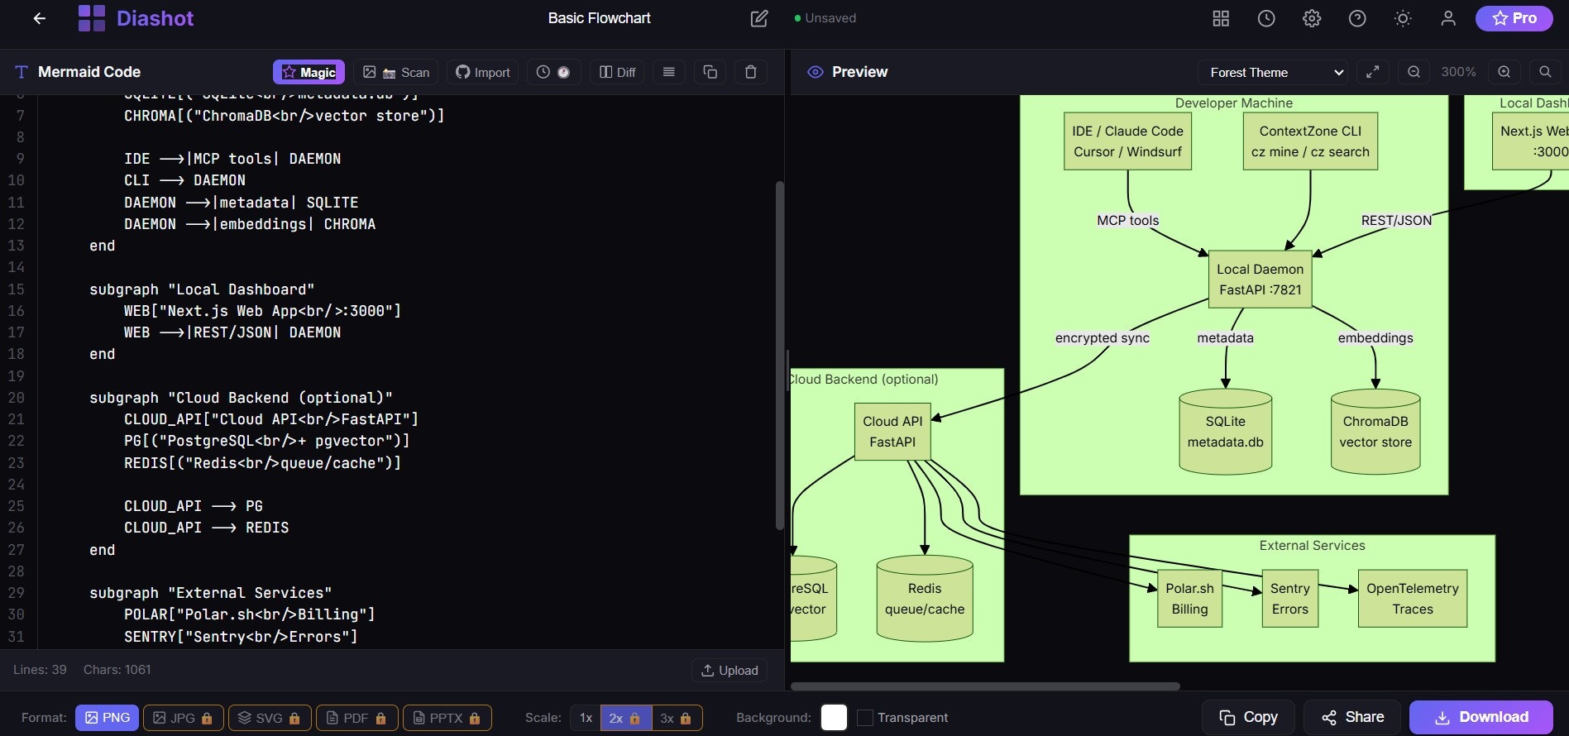Image resolution: width=1569 pixels, height=736 pixels.
Task: Click the Unsaved status indicator
Action: tap(825, 18)
